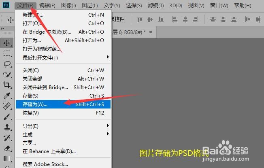
Task: Select the Move tool in the toolbox
Action: [x=7, y=43]
